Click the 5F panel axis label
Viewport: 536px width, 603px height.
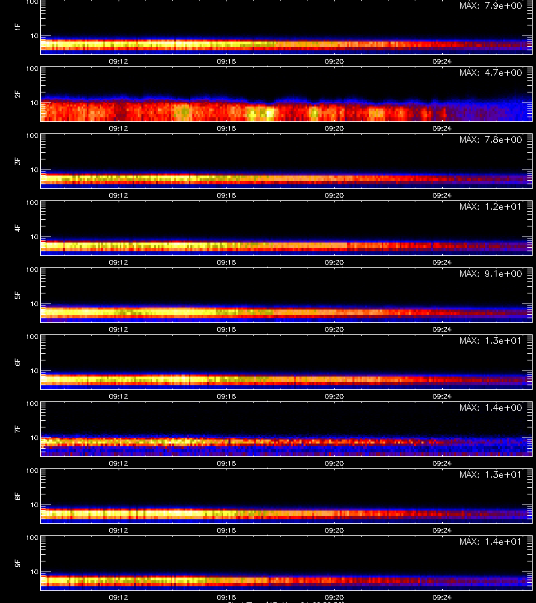[17, 295]
